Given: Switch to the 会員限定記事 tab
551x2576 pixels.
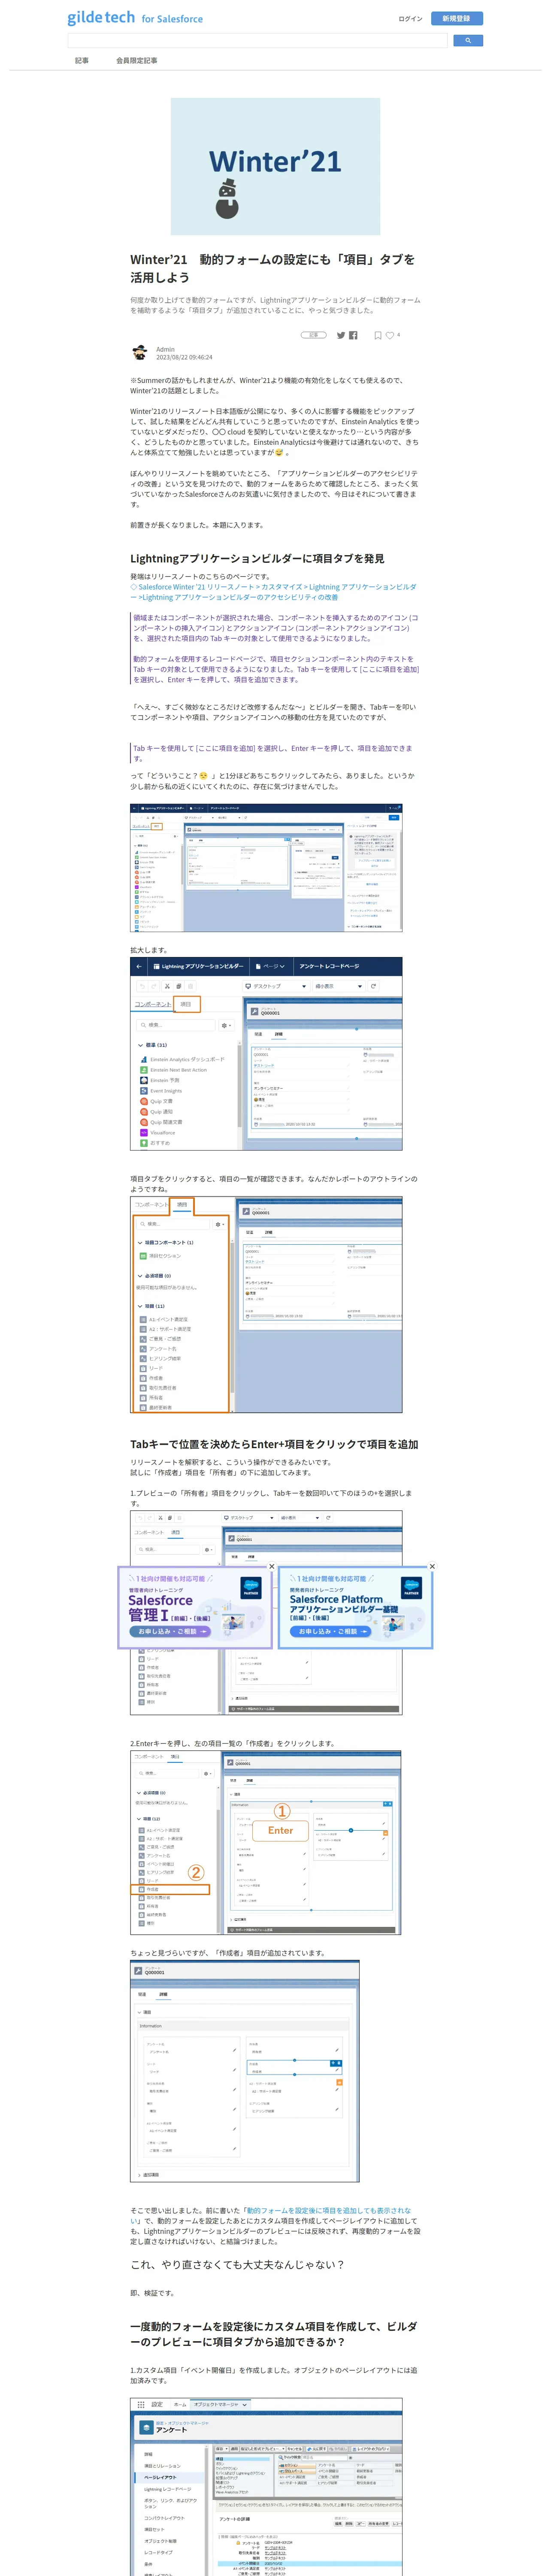Looking at the screenshot, I should [136, 61].
